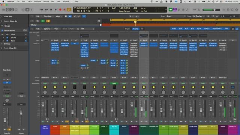Open the Apple menu
The height and width of the screenshot is (135, 240).
point(3,1)
